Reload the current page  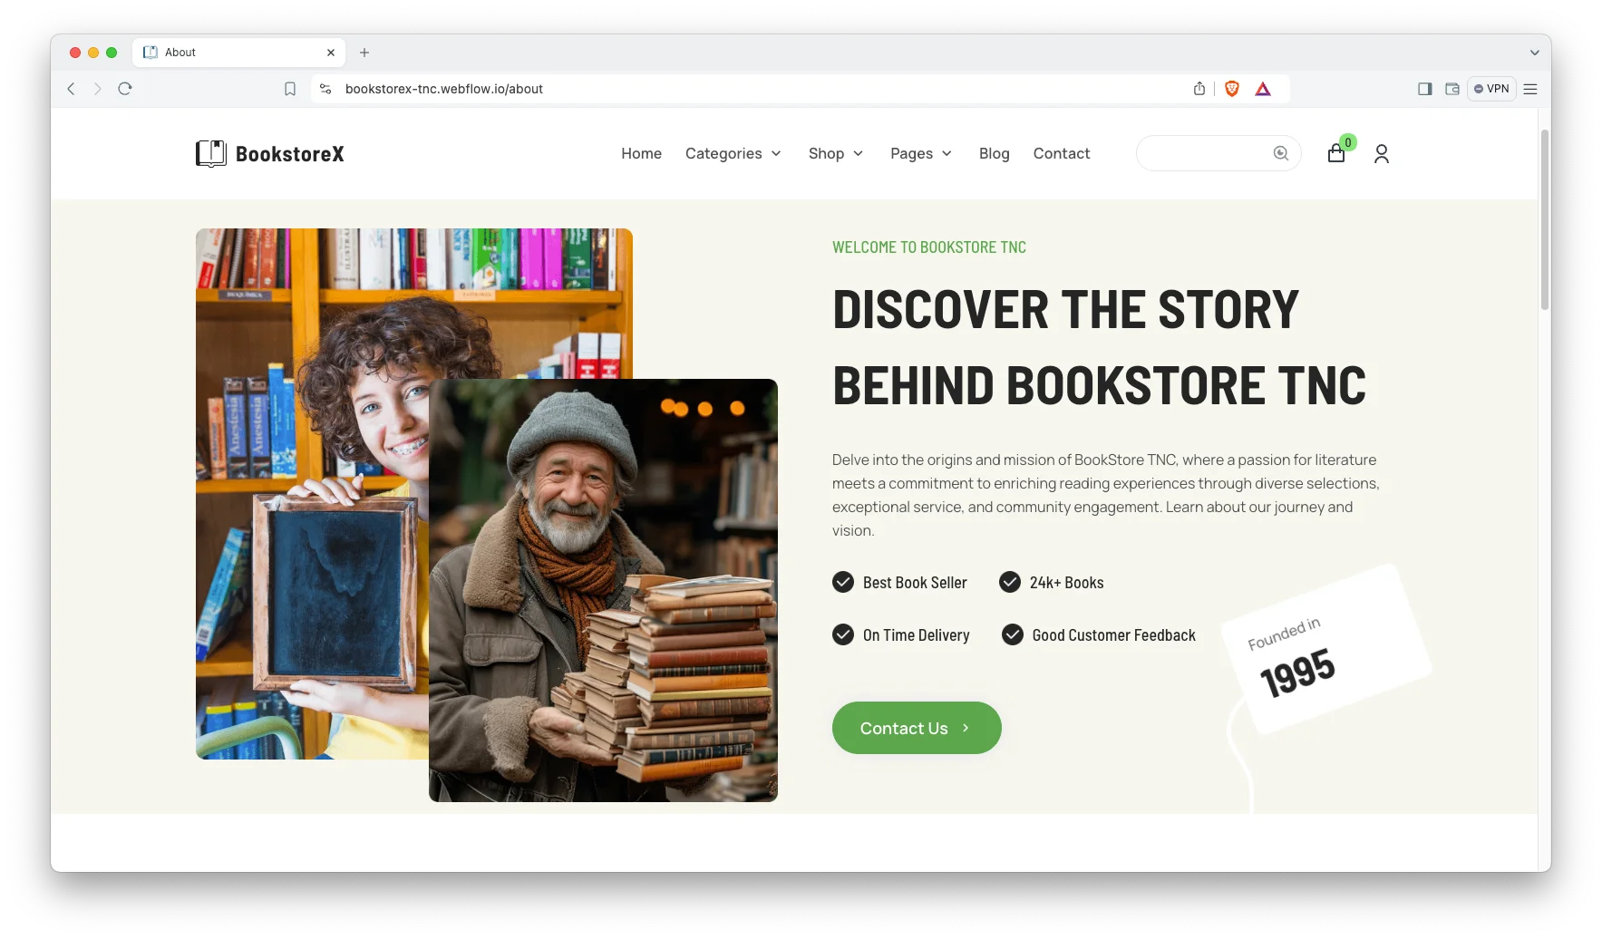coord(125,89)
